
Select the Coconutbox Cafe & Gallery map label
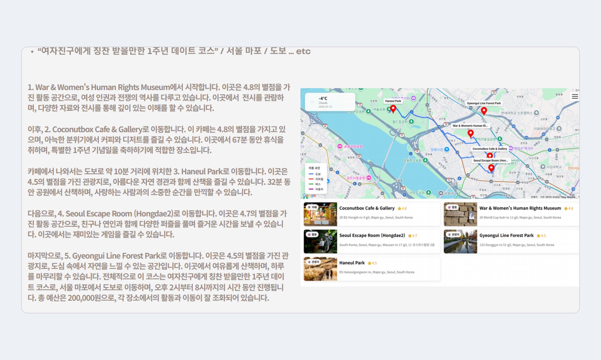click(x=490, y=149)
